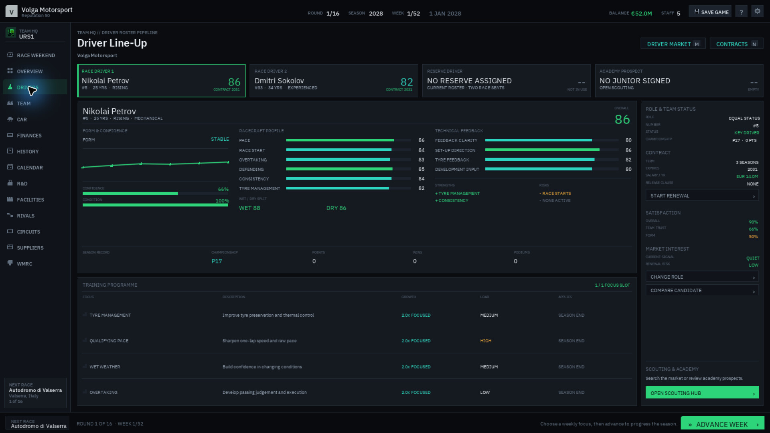
Task: Click the Advance Week button
Action: click(x=722, y=424)
